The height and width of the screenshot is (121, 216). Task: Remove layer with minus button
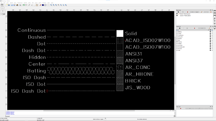[x=202, y=28]
